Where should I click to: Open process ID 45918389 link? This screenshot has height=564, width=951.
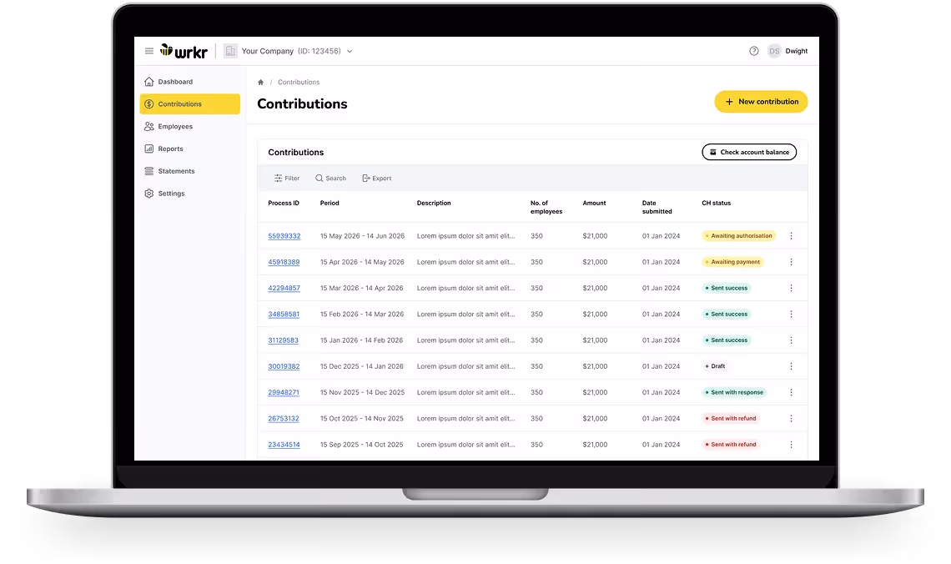[x=284, y=263]
